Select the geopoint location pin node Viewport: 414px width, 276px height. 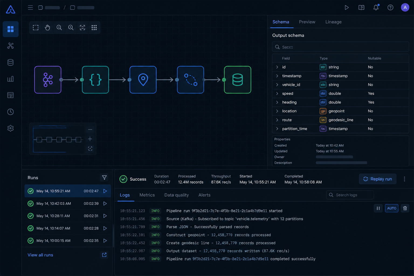[143, 80]
